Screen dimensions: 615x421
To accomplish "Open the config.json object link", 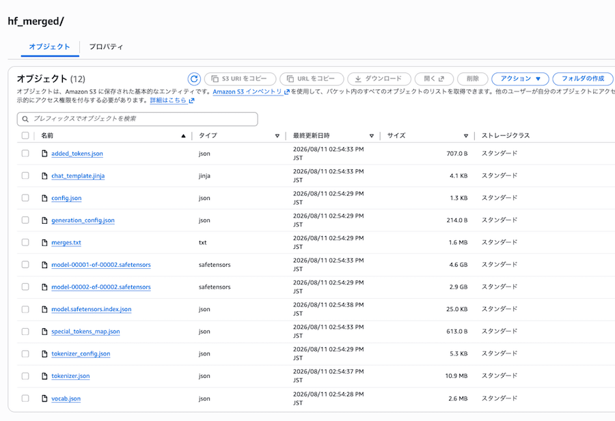I will pyautogui.click(x=66, y=198).
